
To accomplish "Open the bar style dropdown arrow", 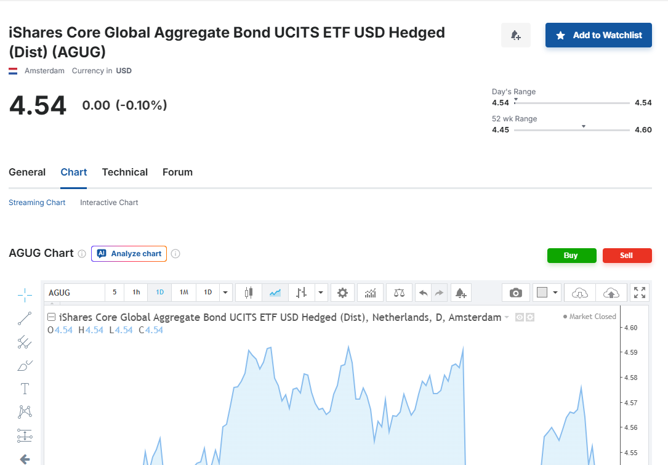I will pyautogui.click(x=320, y=293).
